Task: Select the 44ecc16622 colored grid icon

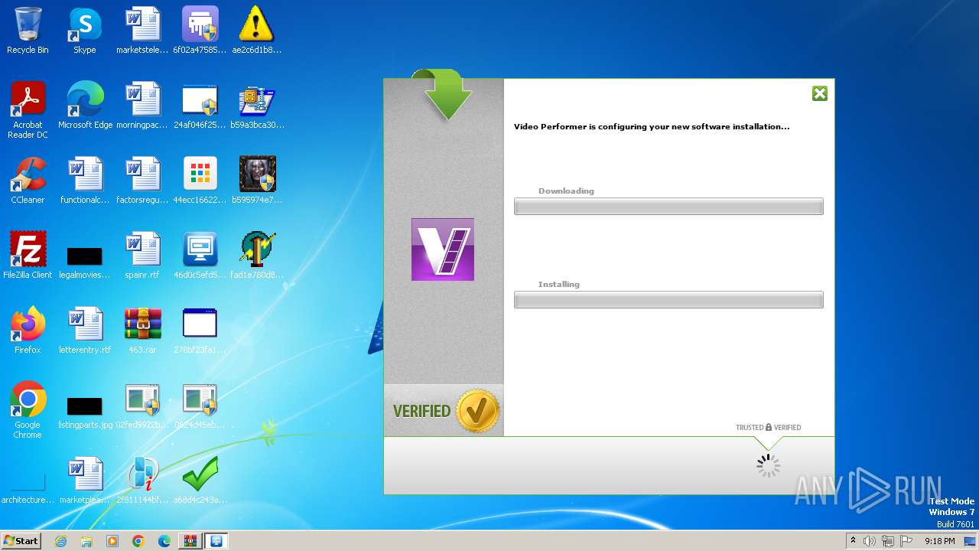Action: (x=200, y=181)
